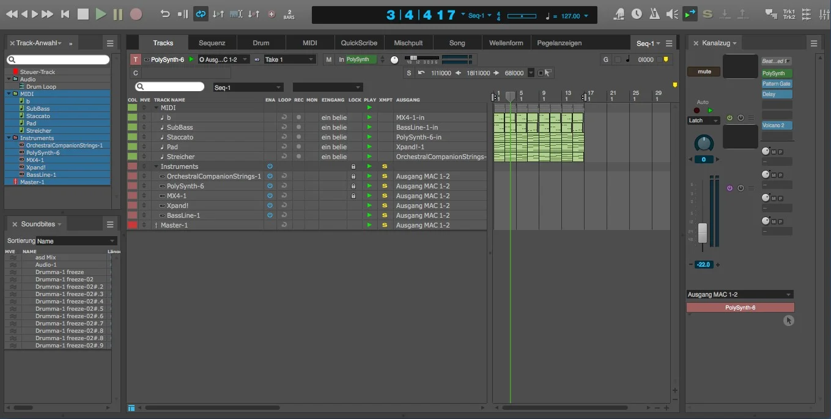Click the fast forward double-arrow button
This screenshot has width=831, height=419.
coord(47,13)
